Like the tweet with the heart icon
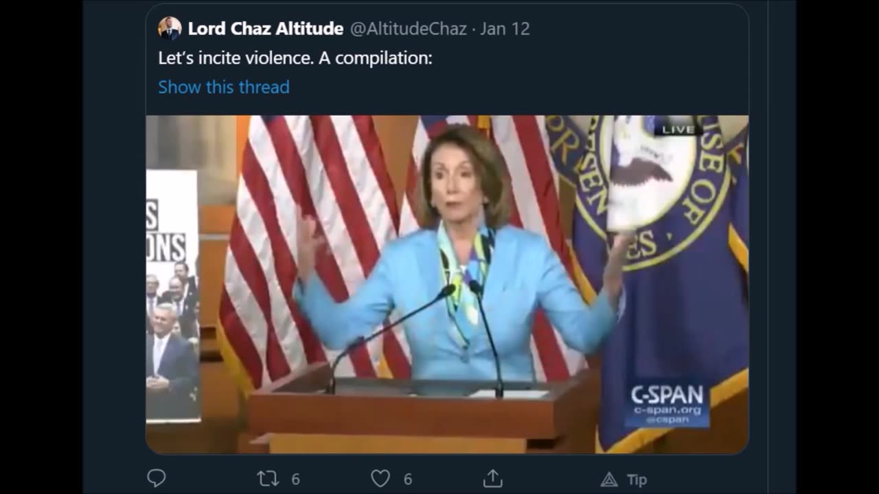 click(380, 478)
